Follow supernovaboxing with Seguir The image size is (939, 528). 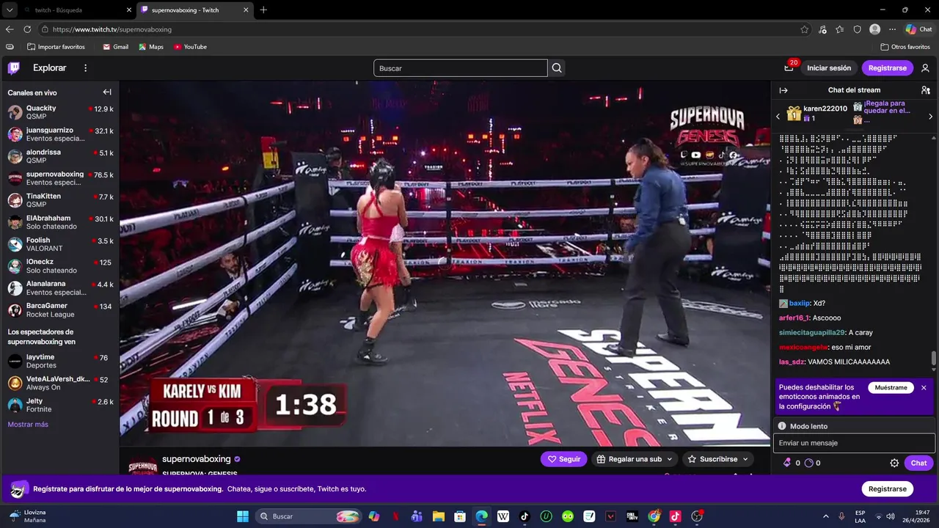564,459
